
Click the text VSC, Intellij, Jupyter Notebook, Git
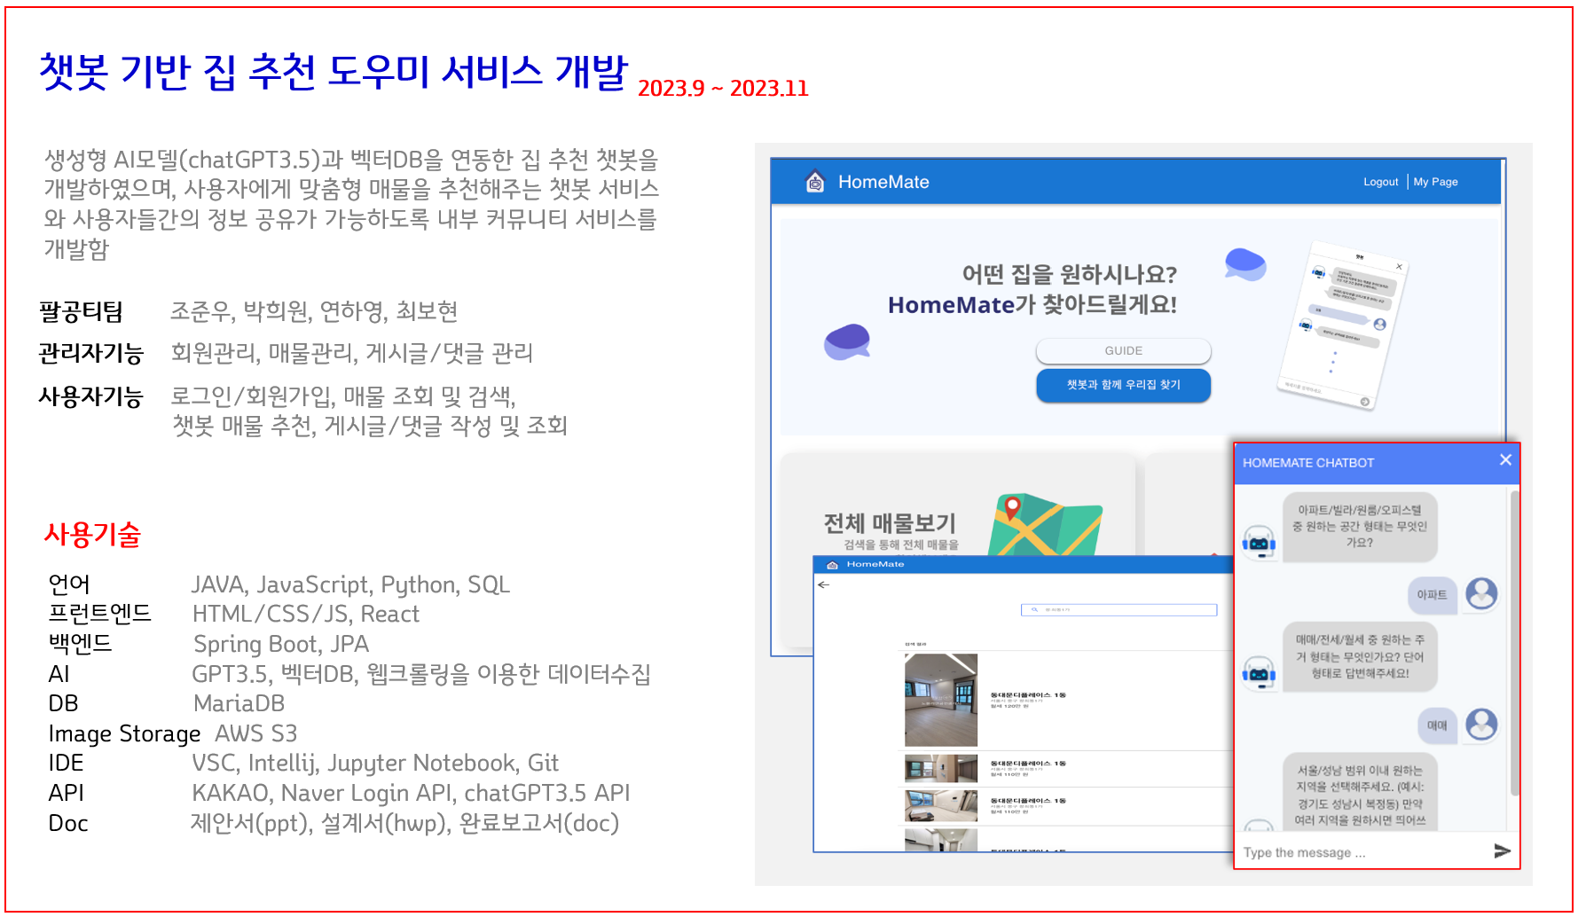tap(374, 763)
